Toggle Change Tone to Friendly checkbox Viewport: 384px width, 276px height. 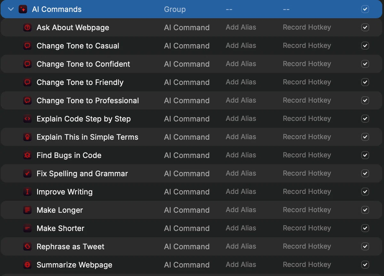(365, 82)
